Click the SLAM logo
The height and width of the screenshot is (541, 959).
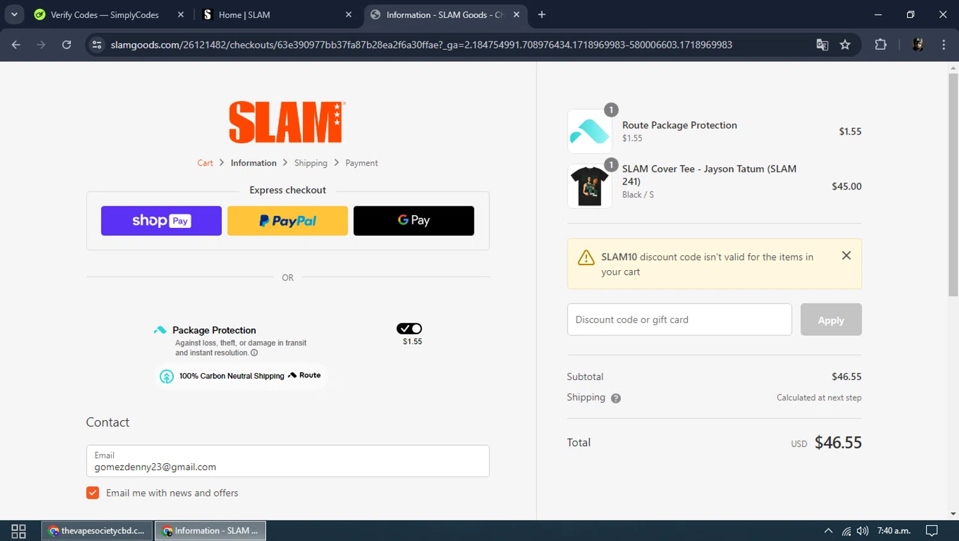click(x=287, y=122)
